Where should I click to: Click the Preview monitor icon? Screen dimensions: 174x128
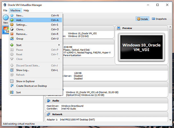(x=119, y=28)
